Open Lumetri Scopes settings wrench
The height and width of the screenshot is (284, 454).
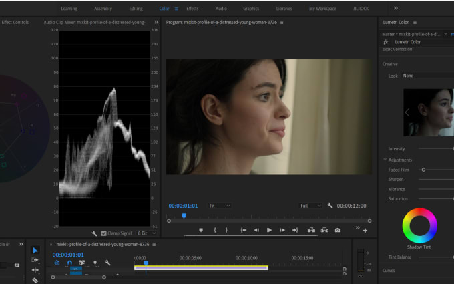pyautogui.click(x=94, y=233)
